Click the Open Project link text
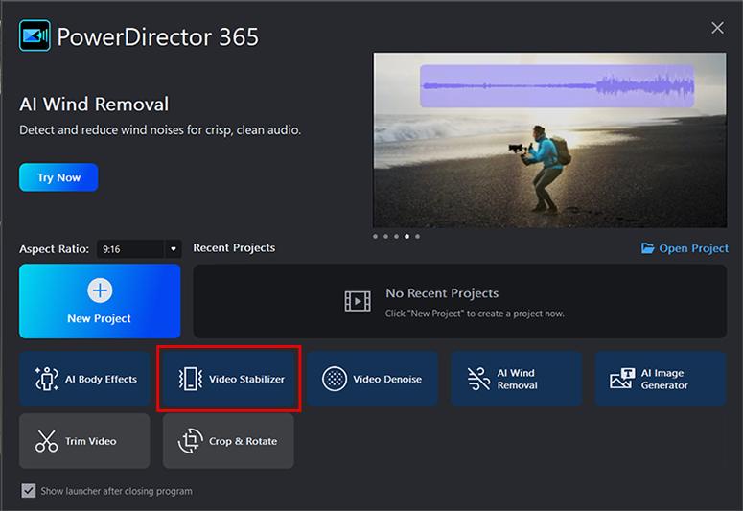The image size is (743, 511). (x=693, y=248)
